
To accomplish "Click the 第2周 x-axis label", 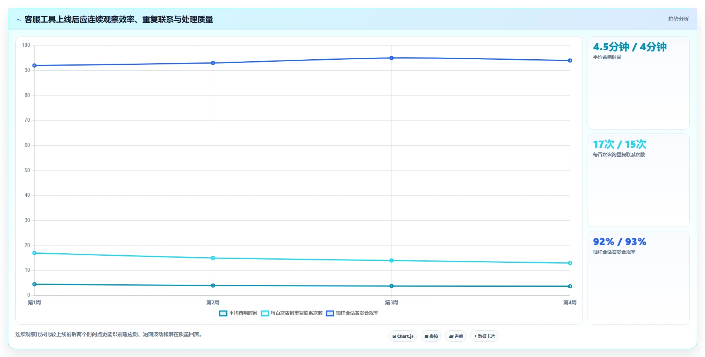I will coord(213,302).
